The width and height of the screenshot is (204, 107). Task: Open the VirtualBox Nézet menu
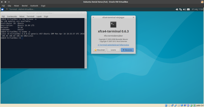point(16,6)
